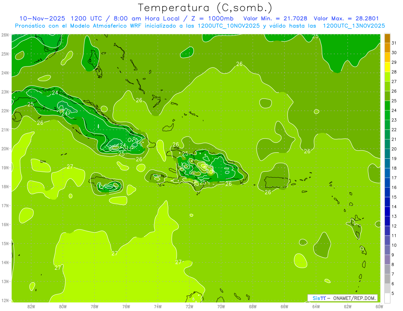Click the legend value '10'
The height and width of the screenshot is (311, 403).
click(x=394, y=245)
